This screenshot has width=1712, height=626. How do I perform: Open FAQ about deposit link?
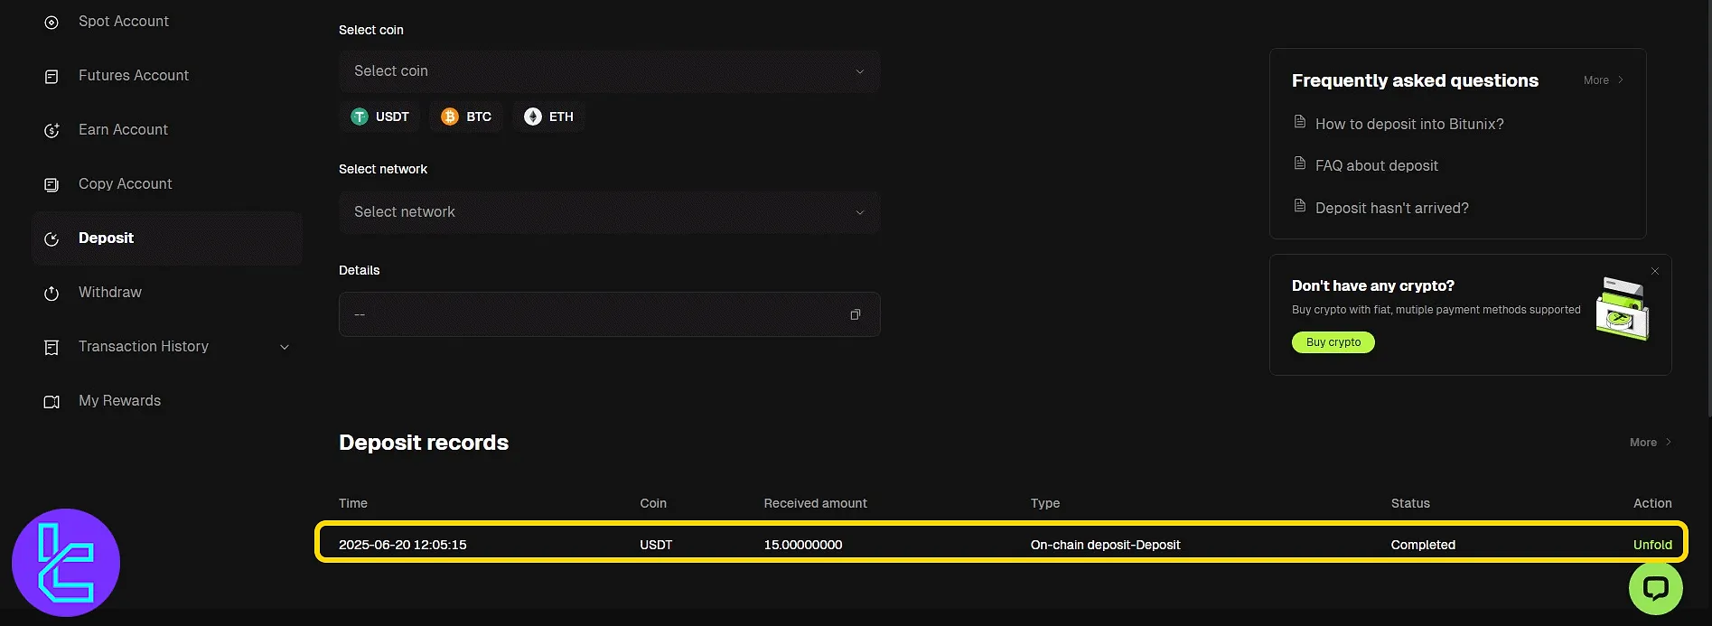[x=1377, y=166]
